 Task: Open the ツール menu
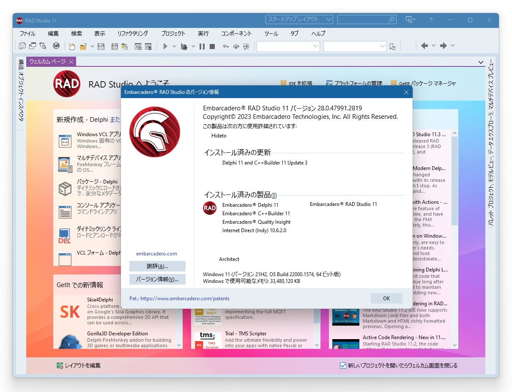271,33
